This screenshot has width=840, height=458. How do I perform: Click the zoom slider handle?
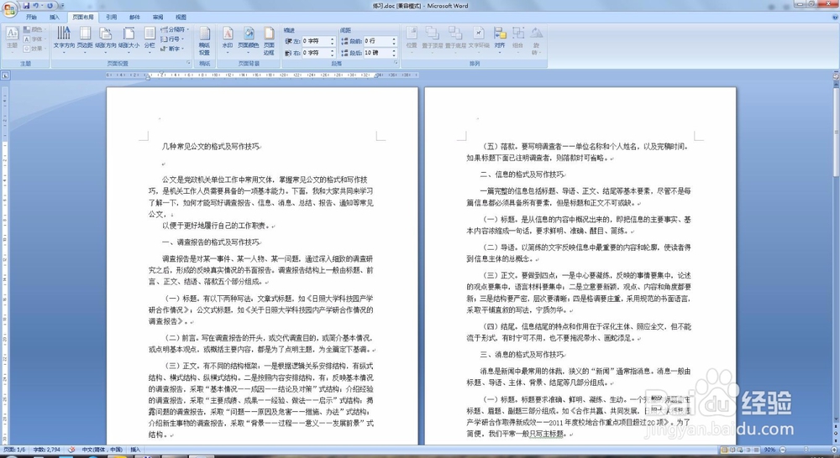(806, 450)
